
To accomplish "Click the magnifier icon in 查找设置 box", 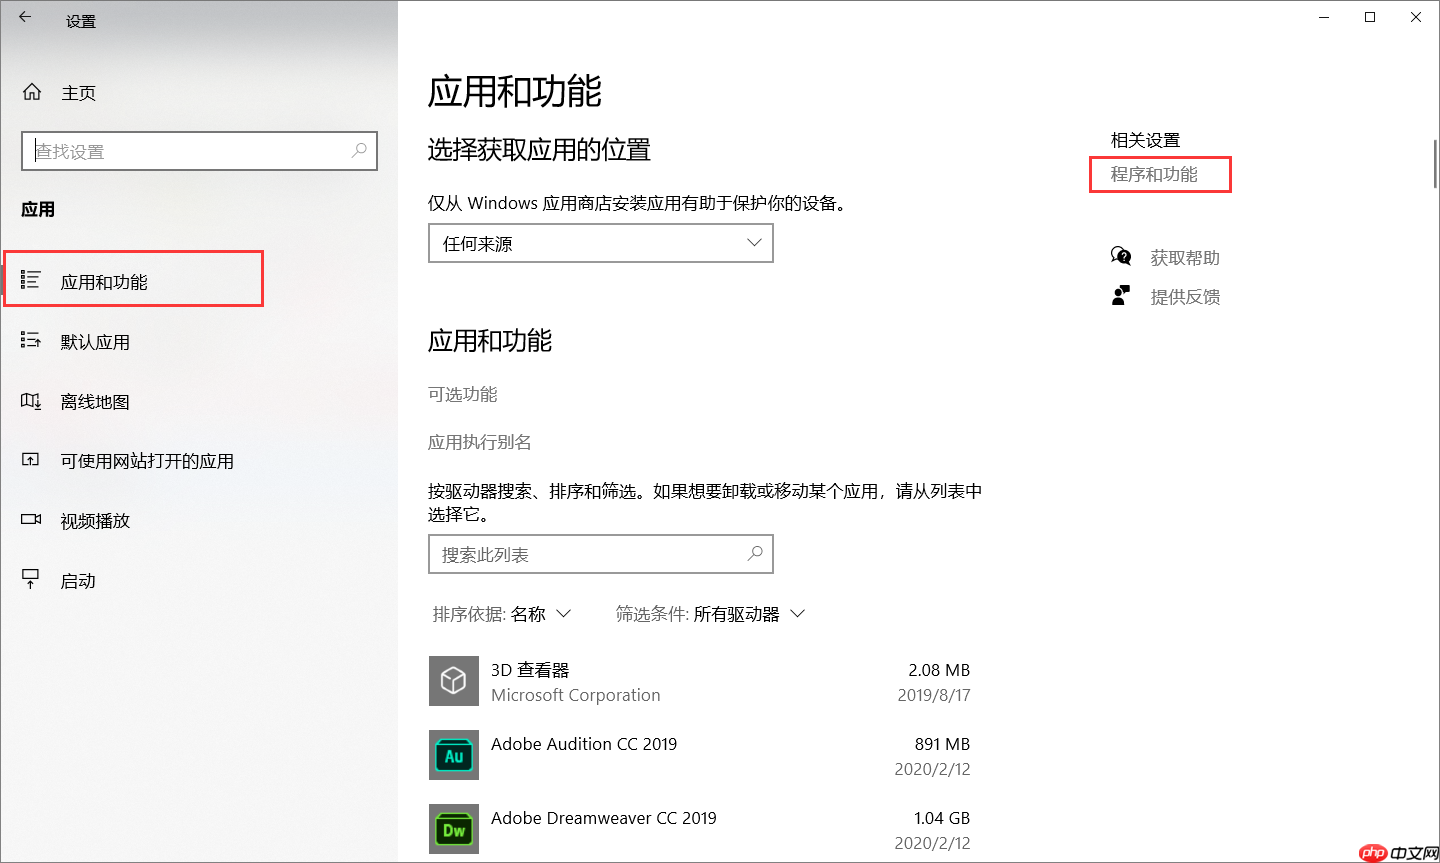I will tap(358, 150).
